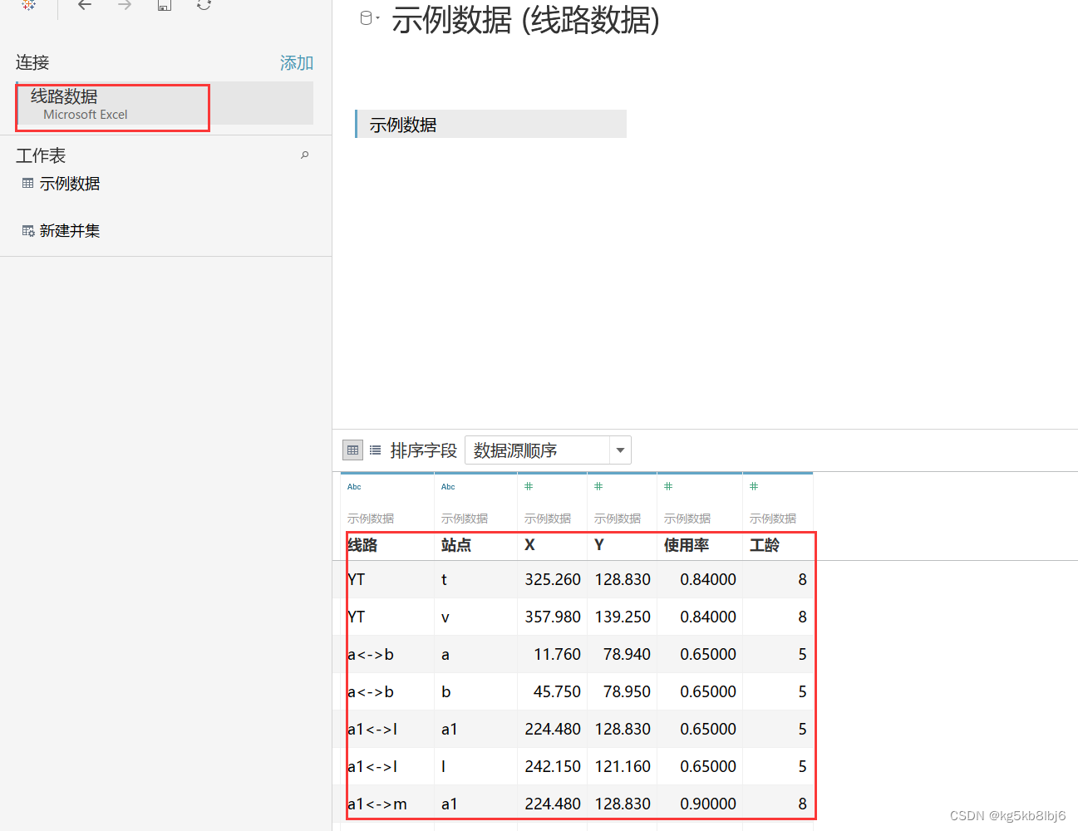Click the cell with value 11.760

pyautogui.click(x=553, y=654)
